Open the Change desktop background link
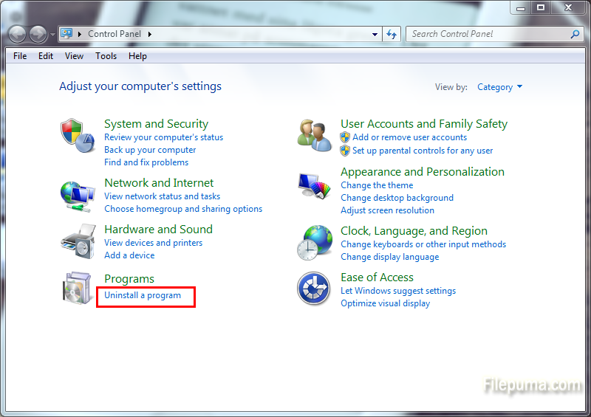The image size is (591, 417). click(397, 198)
